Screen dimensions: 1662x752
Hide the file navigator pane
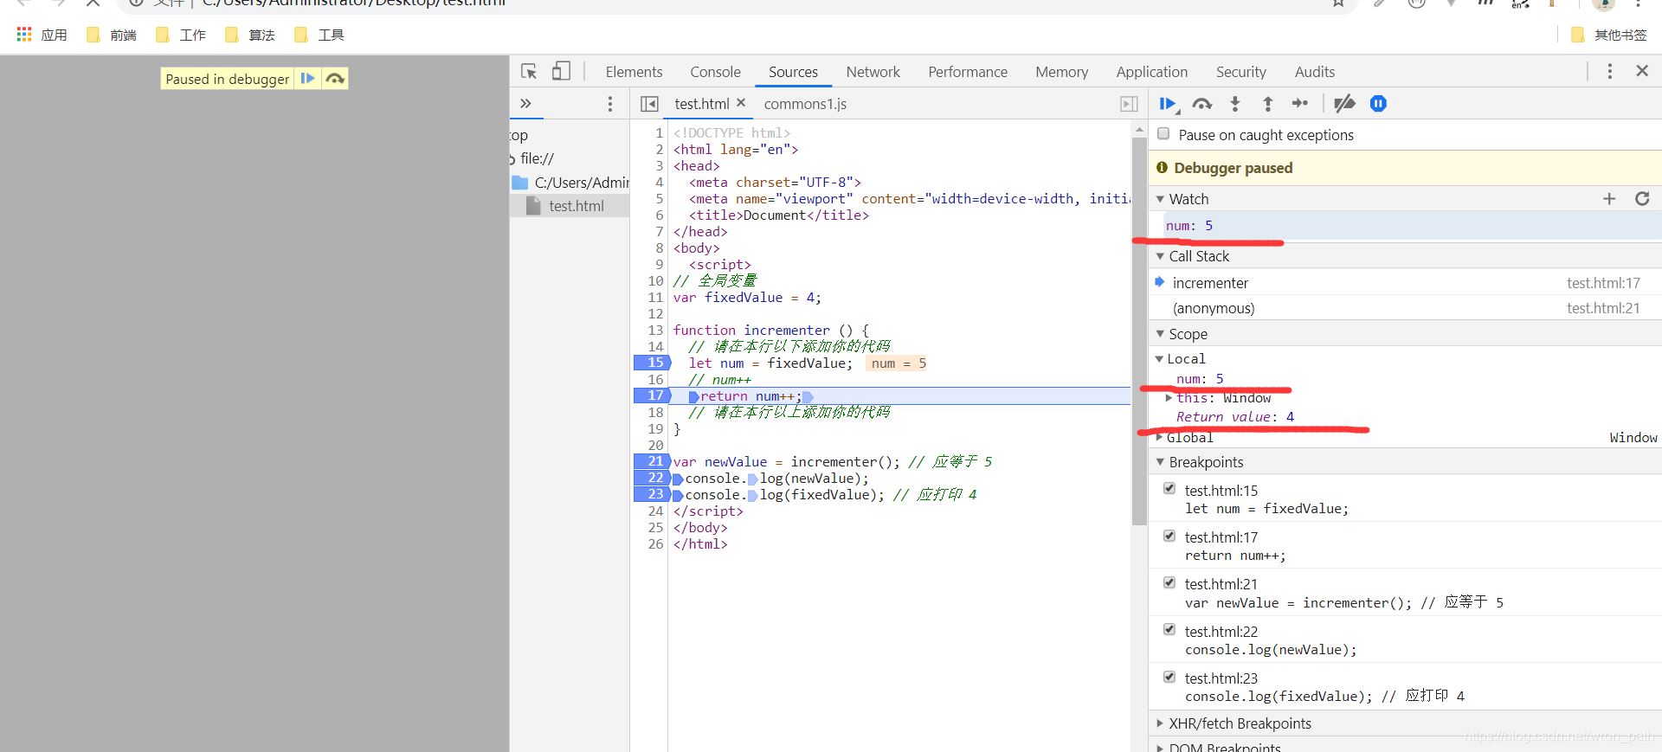[x=649, y=104]
